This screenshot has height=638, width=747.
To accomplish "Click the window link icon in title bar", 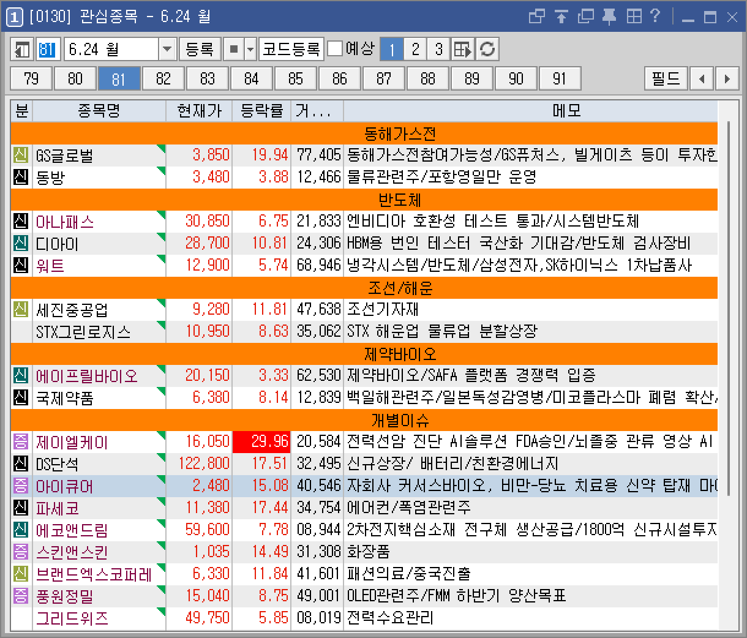I will pos(536,17).
